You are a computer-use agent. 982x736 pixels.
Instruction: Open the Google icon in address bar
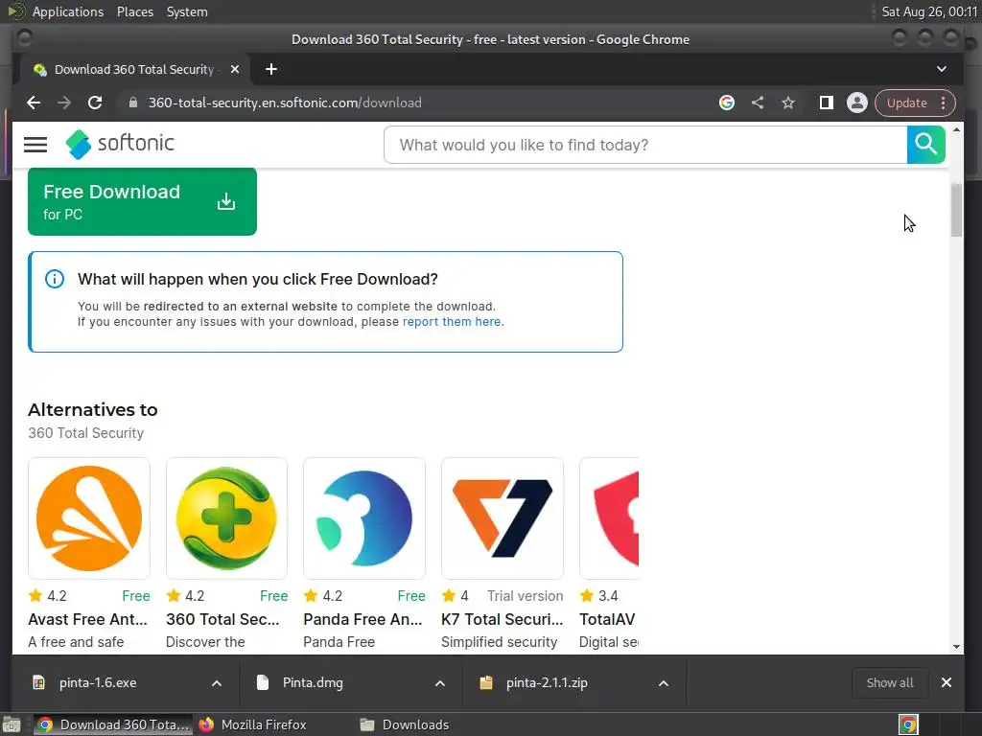click(x=727, y=103)
